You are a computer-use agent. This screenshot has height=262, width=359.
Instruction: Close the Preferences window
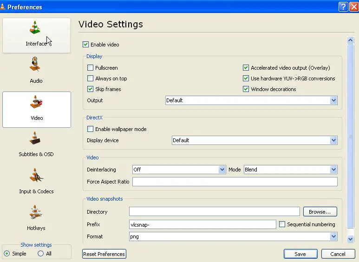[x=354, y=7]
